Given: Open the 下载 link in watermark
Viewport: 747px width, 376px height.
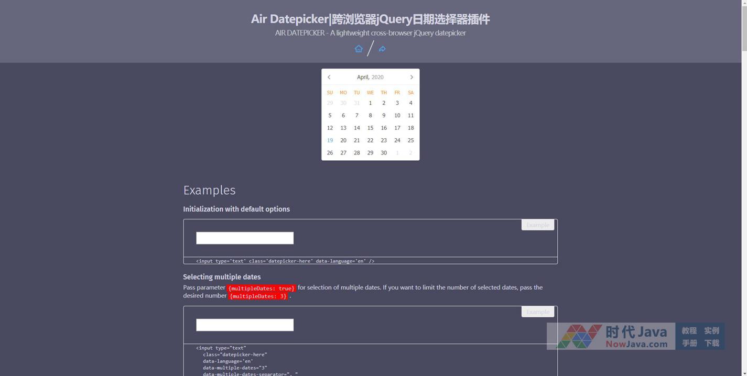Looking at the screenshot, I should tap(711, 343).
